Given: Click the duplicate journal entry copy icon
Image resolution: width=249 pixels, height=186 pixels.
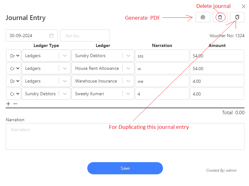Looking at the screenshot, I should pos(237,17).
